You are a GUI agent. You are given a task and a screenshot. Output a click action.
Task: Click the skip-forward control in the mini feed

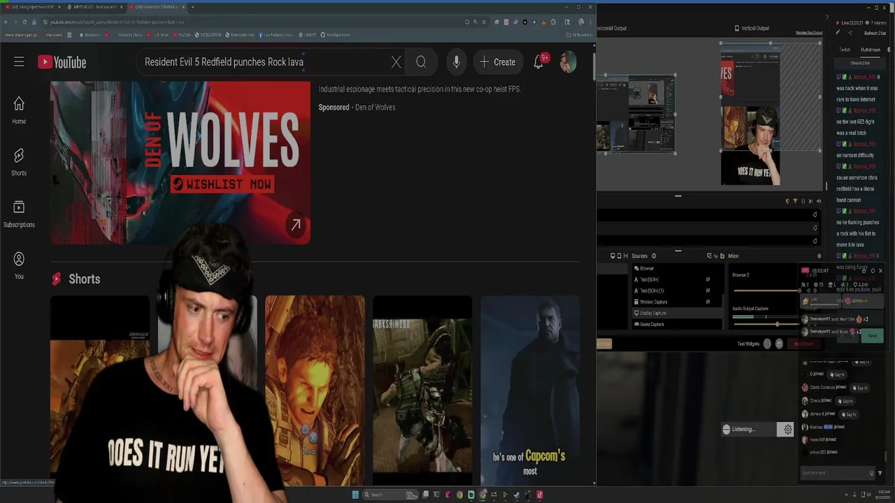(x=810, y=201)
